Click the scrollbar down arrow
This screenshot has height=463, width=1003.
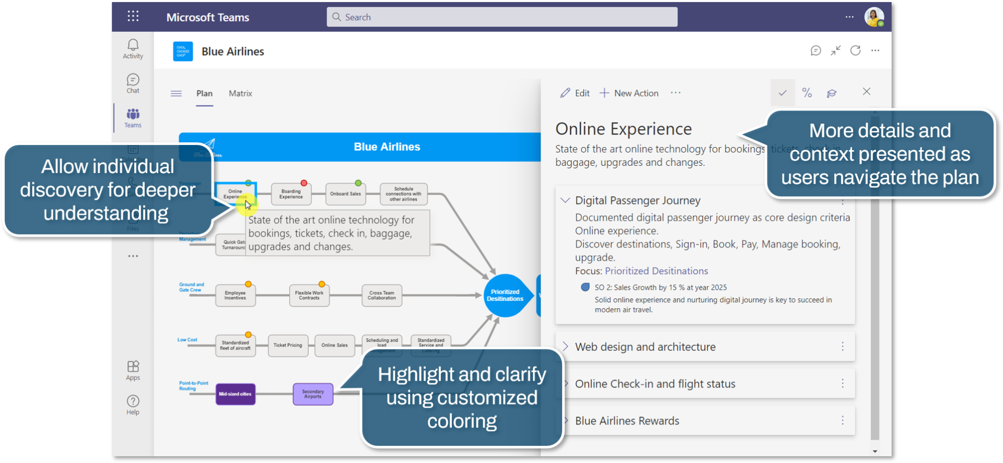[875, 452]
